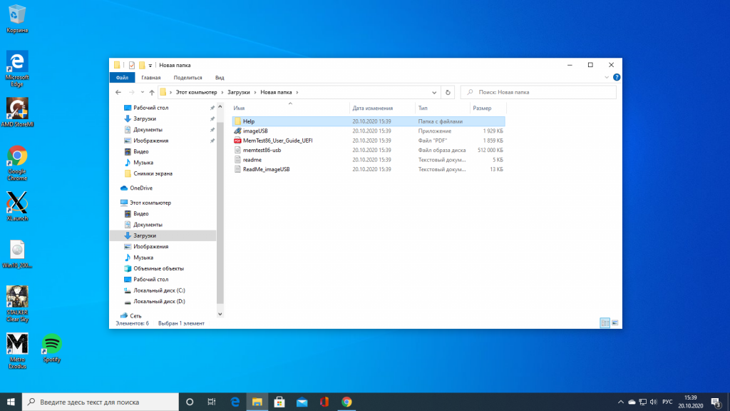This screenshot has width=730, height=411.
Task: Open the Файл menu tab
Action: pos(122,77)
